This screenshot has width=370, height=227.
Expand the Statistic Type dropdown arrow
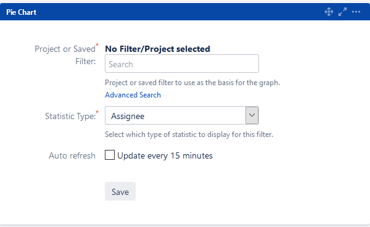[x=252, y=115]
